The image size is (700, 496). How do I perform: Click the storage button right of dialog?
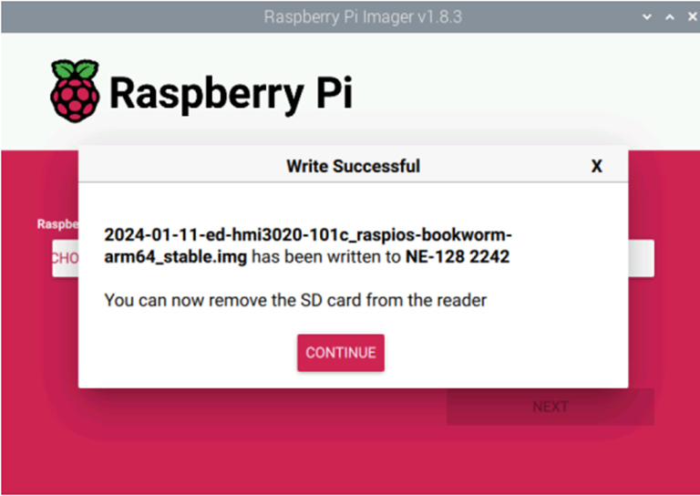[641, 259]
